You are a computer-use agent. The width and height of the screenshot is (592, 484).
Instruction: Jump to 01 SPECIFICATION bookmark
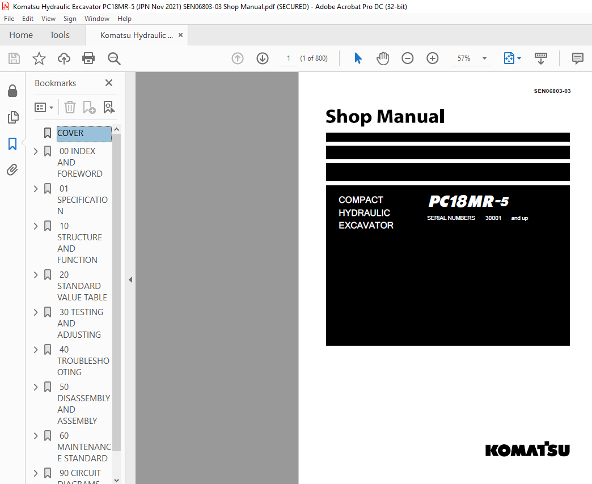click(82, 200)
